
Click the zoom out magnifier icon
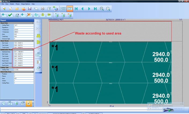108,9
